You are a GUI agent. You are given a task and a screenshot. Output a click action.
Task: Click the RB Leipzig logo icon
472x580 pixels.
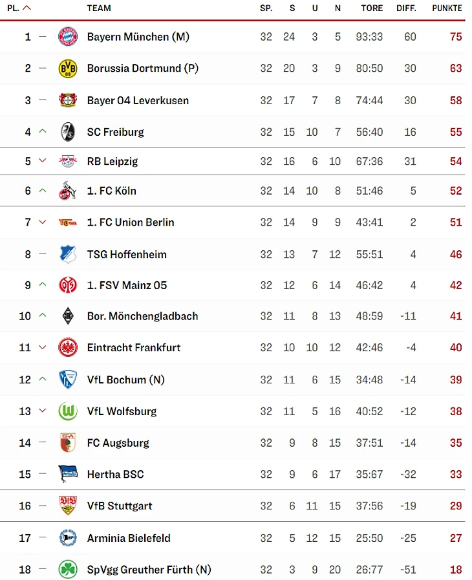[67, 161]
